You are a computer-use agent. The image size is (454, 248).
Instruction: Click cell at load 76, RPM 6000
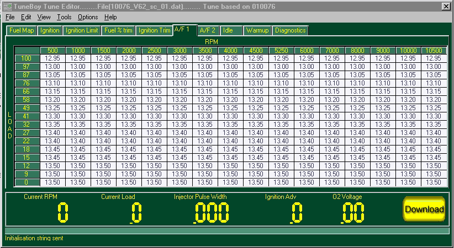307,83
